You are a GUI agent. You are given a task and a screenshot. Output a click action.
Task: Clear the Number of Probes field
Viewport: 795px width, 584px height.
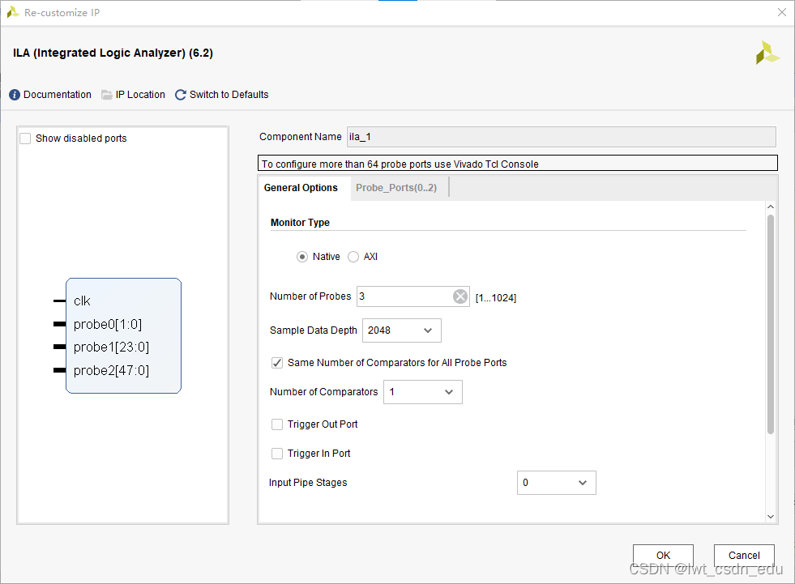click(459, 296)
